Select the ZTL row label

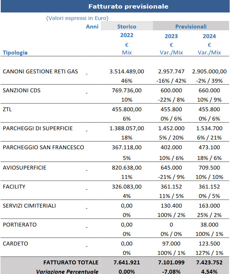coord(7,109)
